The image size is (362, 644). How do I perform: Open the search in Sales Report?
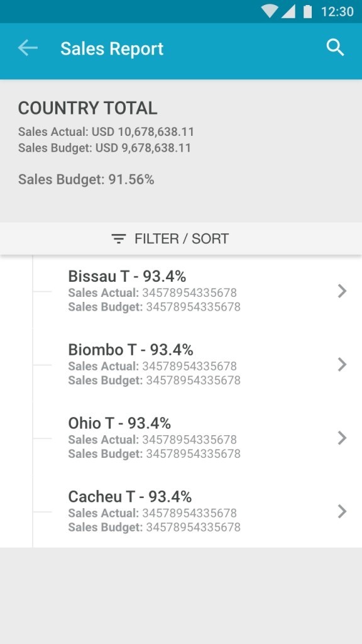point(335,47)
